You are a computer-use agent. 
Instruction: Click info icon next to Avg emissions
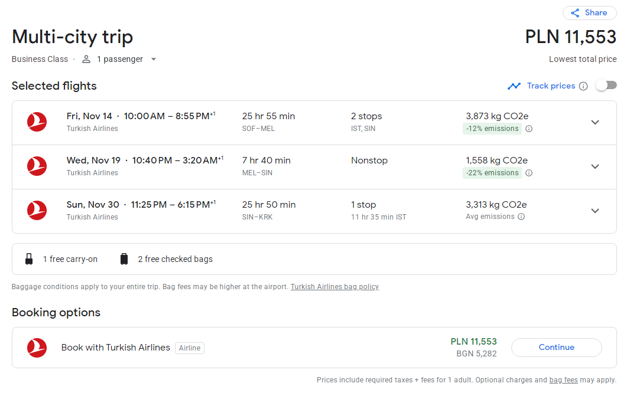tap(521, 217)
